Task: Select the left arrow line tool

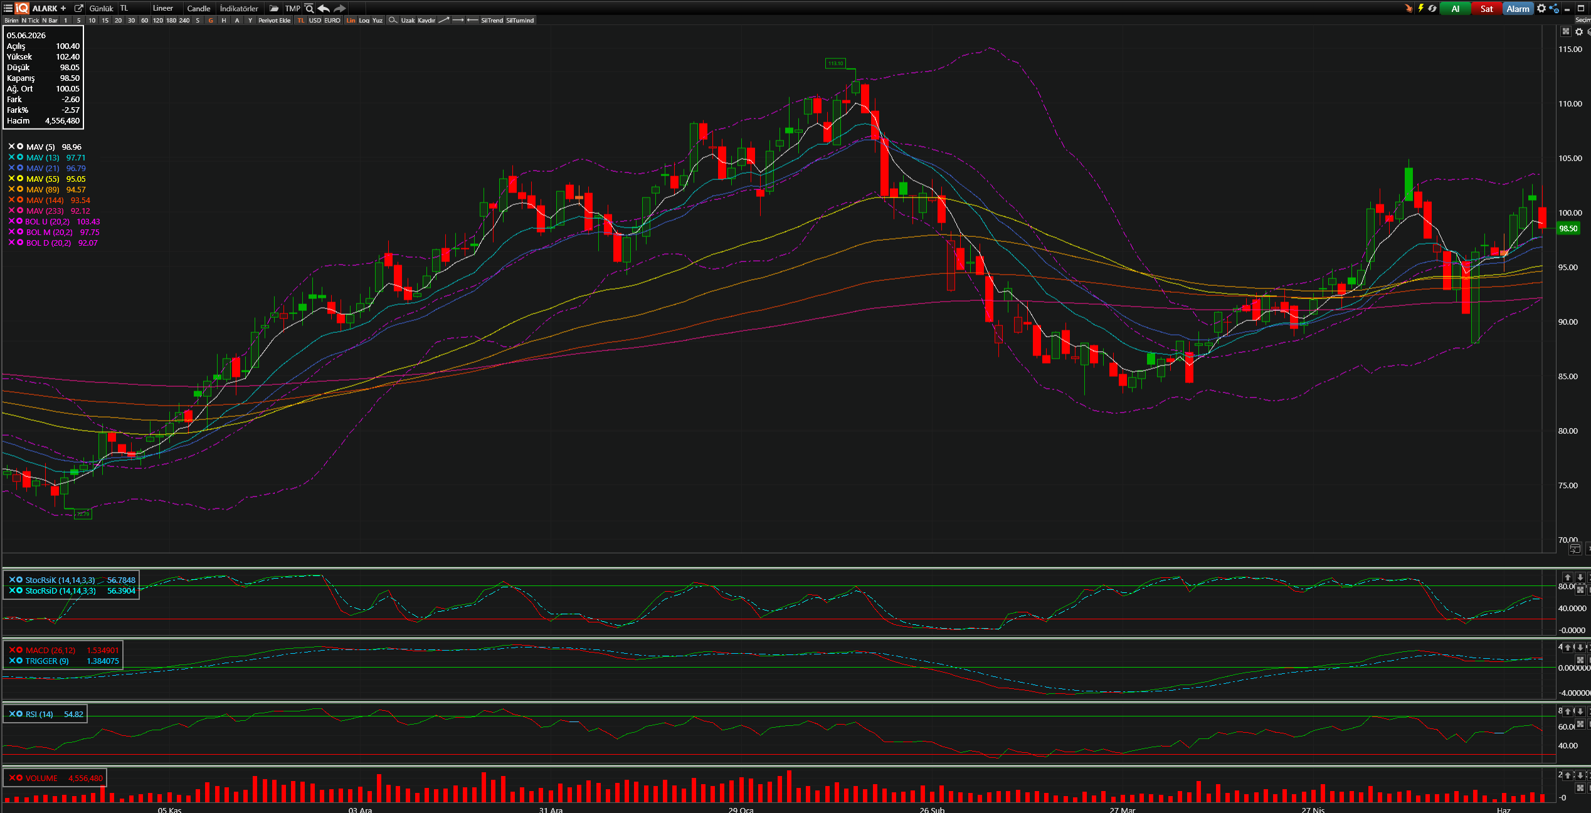Action: (472, 20)
